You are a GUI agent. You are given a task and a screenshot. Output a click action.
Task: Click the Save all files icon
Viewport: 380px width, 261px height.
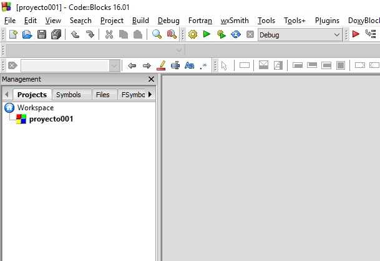(56, 34)
